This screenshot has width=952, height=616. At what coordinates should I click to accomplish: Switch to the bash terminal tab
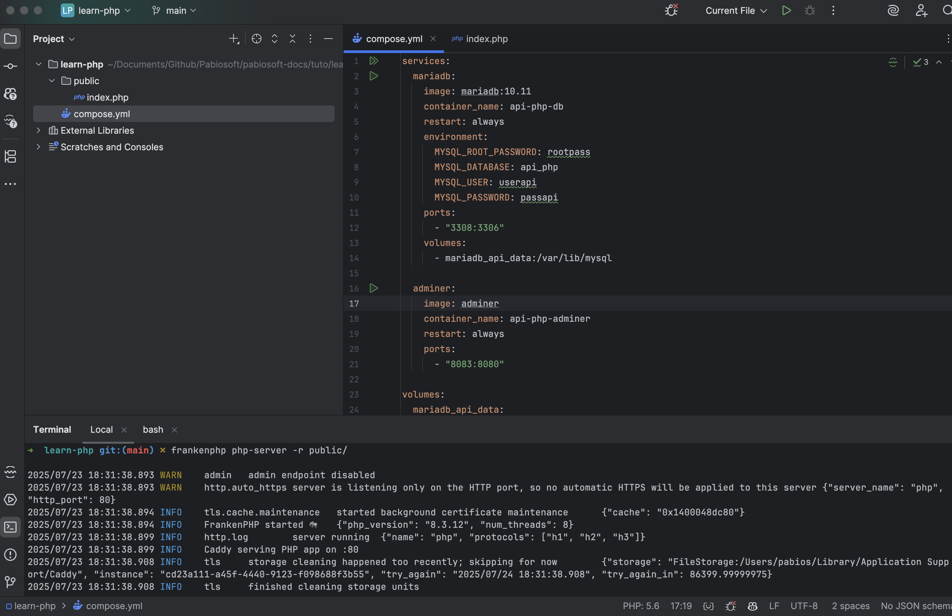tap(153, 429)
